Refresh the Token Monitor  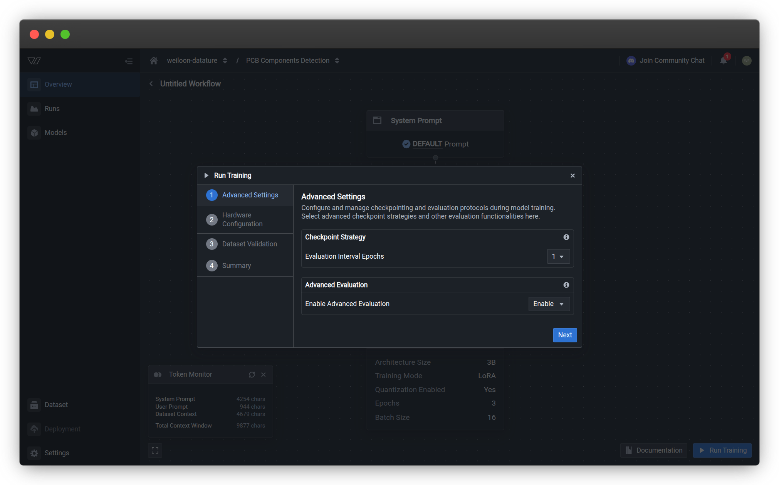(252, 375)
